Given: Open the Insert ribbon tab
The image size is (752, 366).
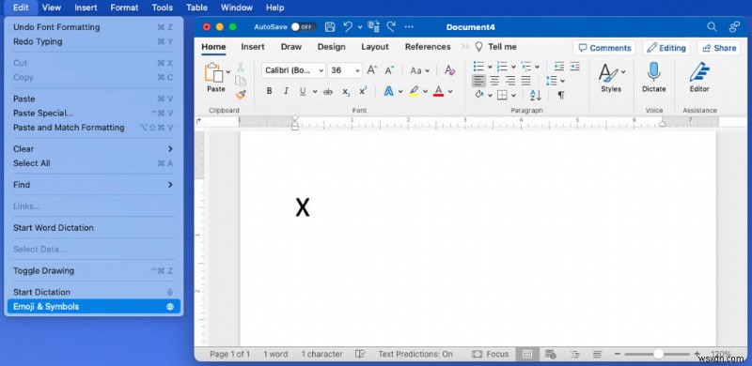Looking at the screenshot, I should tap(253, 47).
